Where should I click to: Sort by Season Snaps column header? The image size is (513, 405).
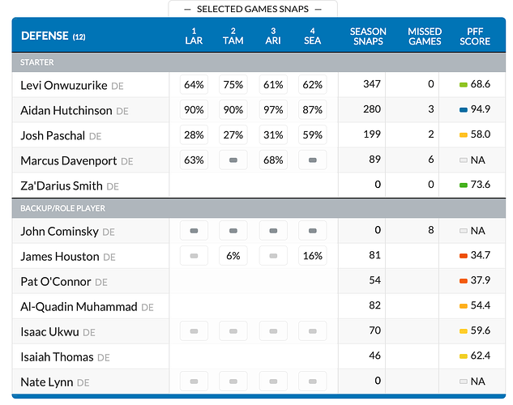(368, 36)
